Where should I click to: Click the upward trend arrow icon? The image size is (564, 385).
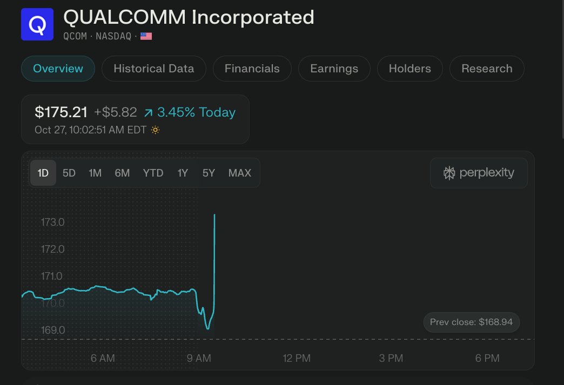(x=149, y=113)
